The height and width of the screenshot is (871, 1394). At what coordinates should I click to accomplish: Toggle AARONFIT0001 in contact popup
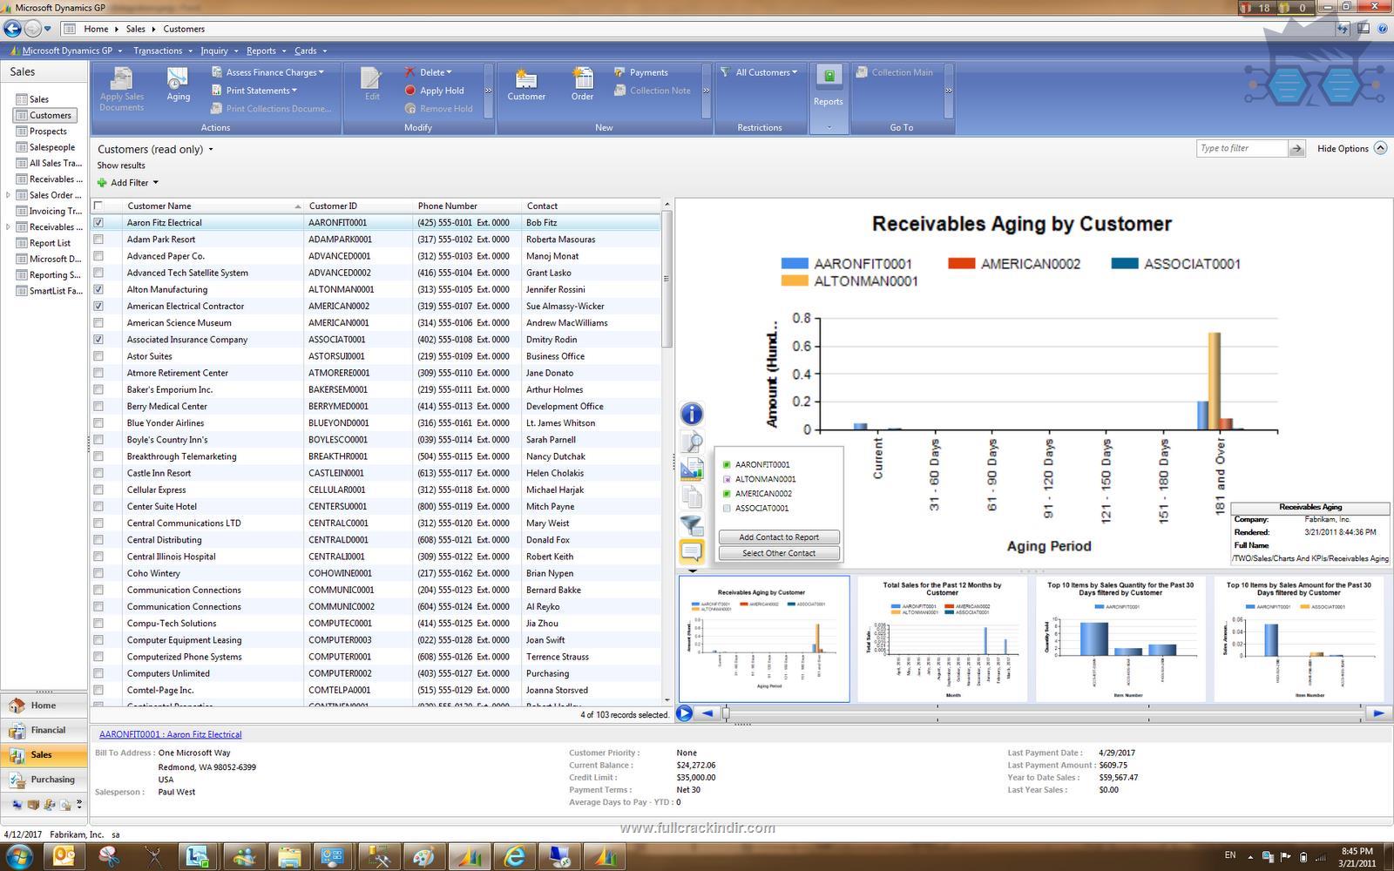coord(727,465)
